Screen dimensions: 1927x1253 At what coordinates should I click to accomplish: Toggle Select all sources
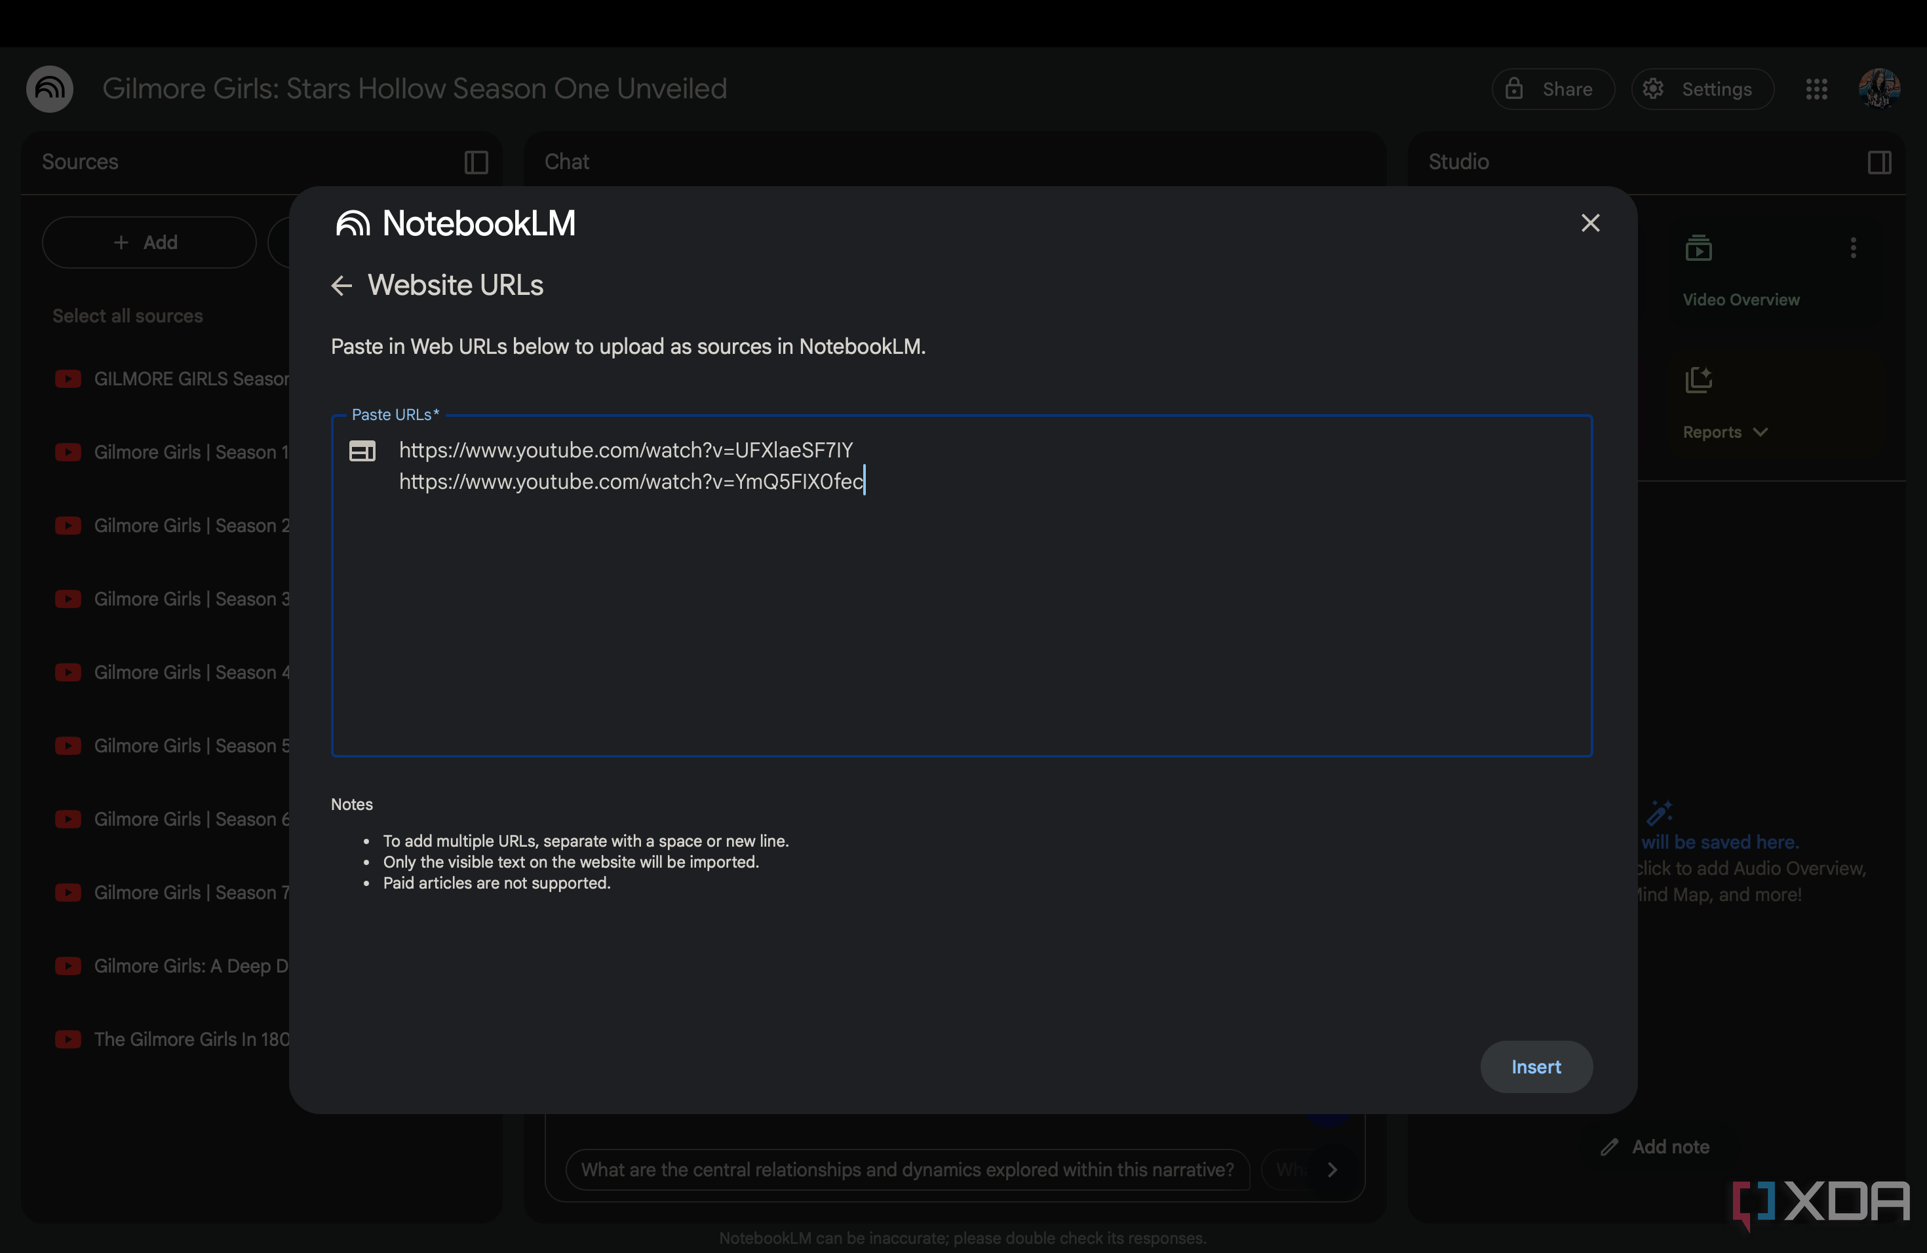128,316
